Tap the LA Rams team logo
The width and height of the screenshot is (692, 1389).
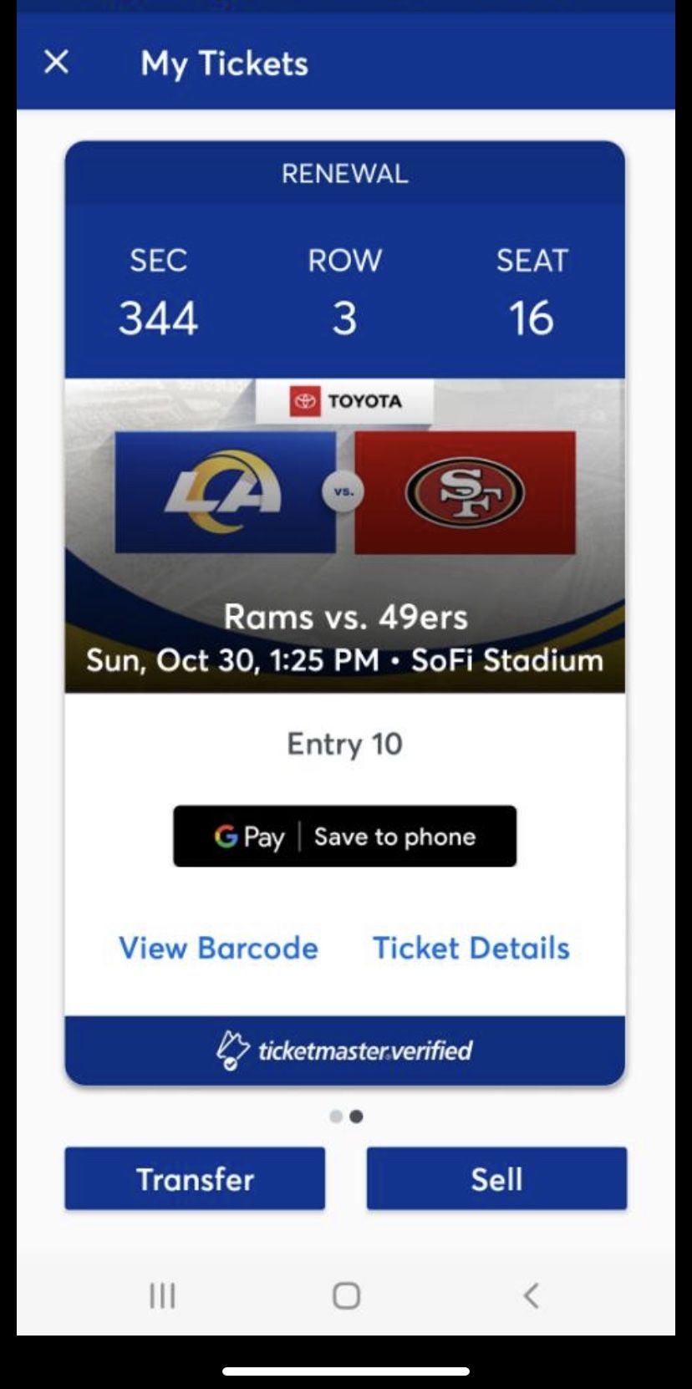[224, 491]
